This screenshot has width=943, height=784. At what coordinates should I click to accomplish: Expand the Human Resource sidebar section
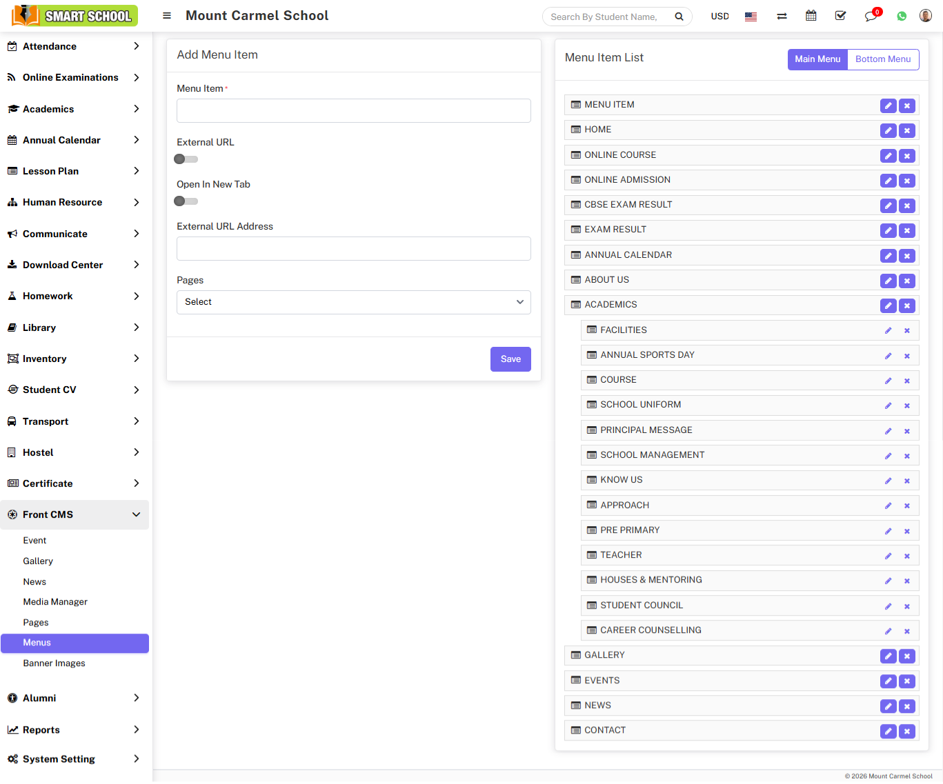pyautogui.click(x=74, y=202)
